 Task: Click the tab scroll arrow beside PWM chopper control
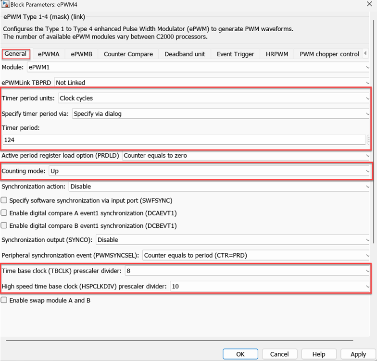[x=365, y=53]
